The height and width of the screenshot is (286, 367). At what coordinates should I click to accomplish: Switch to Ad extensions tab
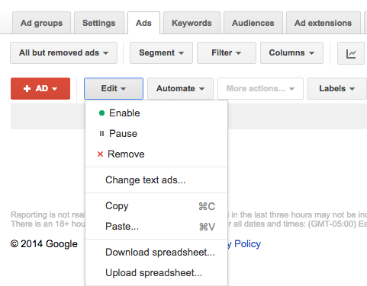[x=324, y=23]
